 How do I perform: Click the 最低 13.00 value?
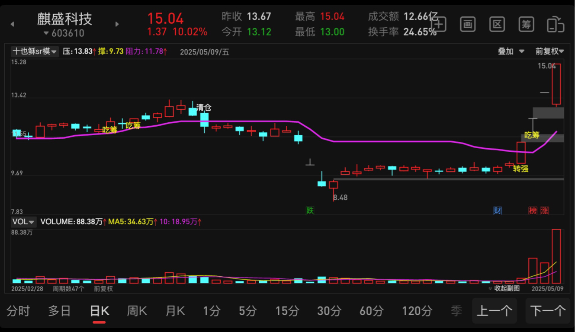[332, 32]
